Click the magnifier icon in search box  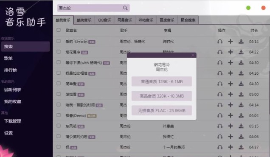[125, 8]
